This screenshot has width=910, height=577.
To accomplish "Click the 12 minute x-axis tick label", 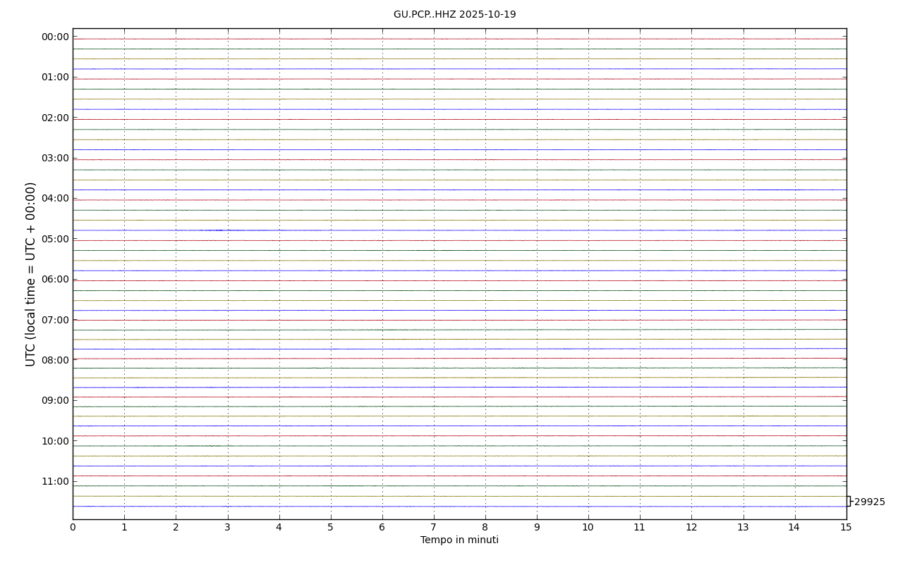I will tap(691, 528).
